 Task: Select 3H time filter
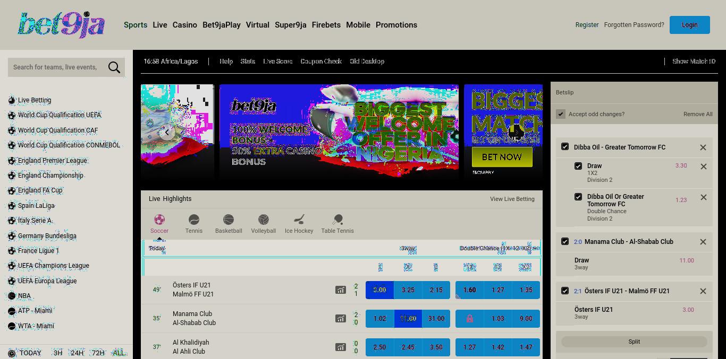58,353
